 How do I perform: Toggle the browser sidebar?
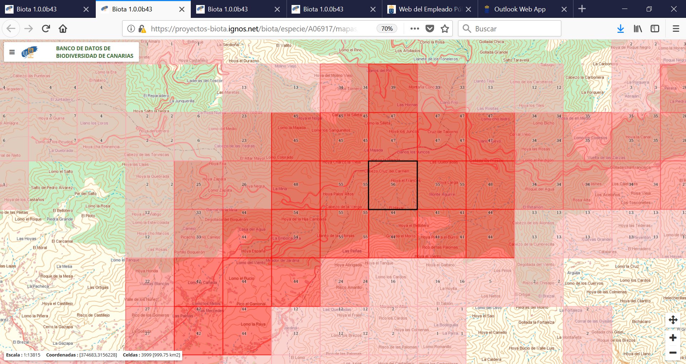tap(655, 29)
